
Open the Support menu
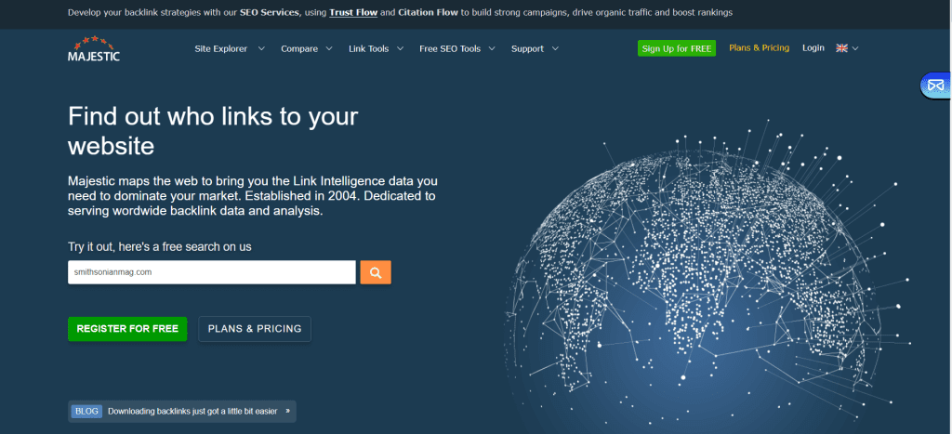click(528, 48)
